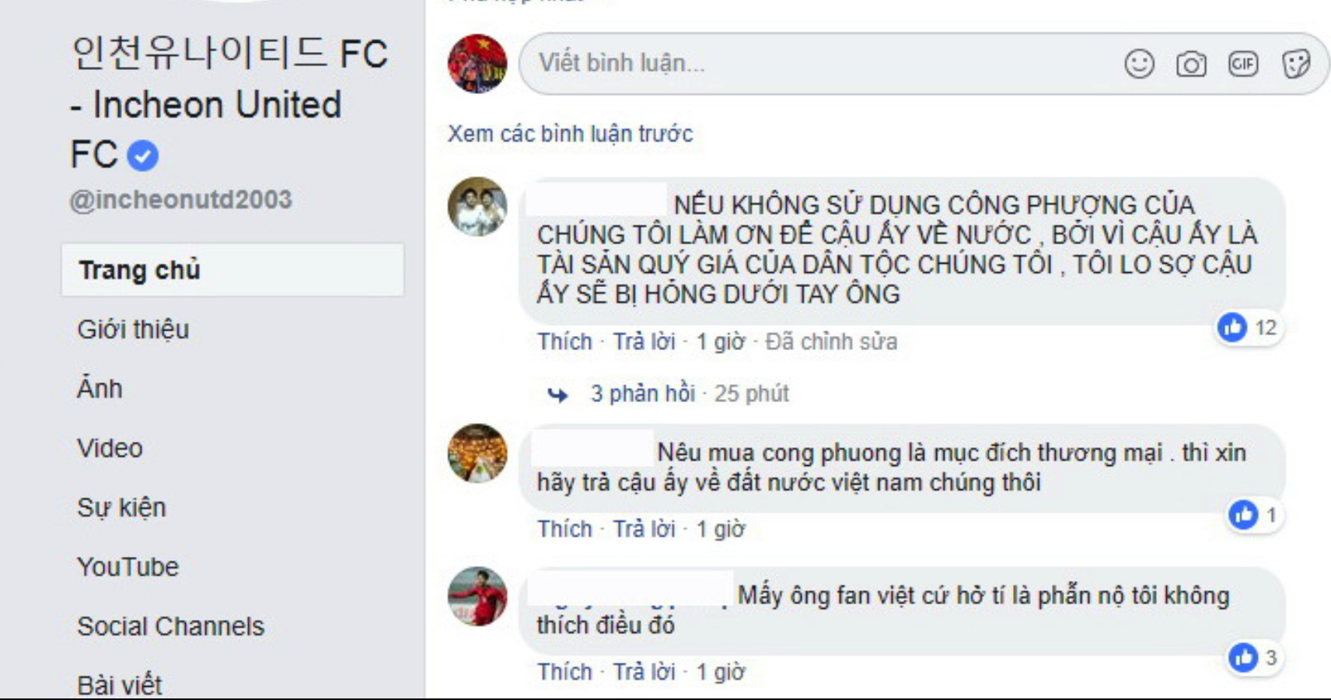1331x700 pixels.
Task: Click the like count icon showing 12
Action: (1248, 327)
